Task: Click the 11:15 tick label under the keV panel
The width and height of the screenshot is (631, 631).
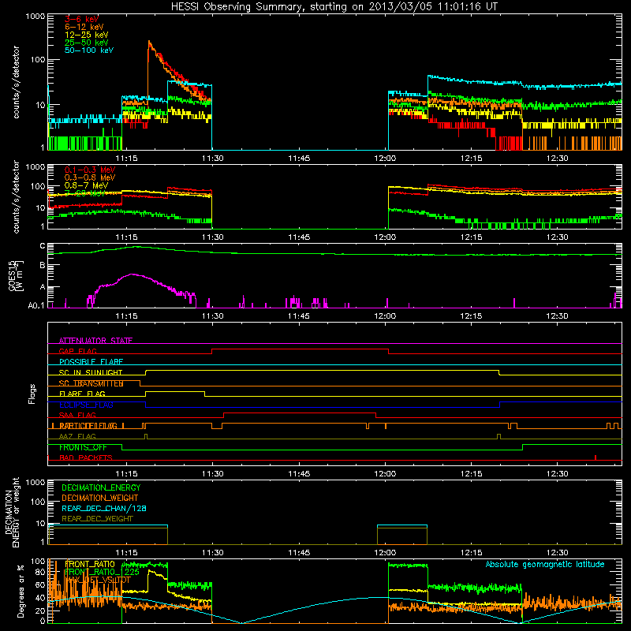Action: (126, 159)
